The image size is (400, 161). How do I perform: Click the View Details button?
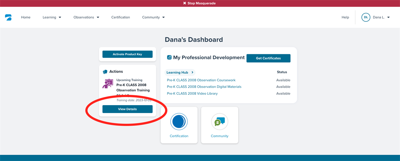127,109
